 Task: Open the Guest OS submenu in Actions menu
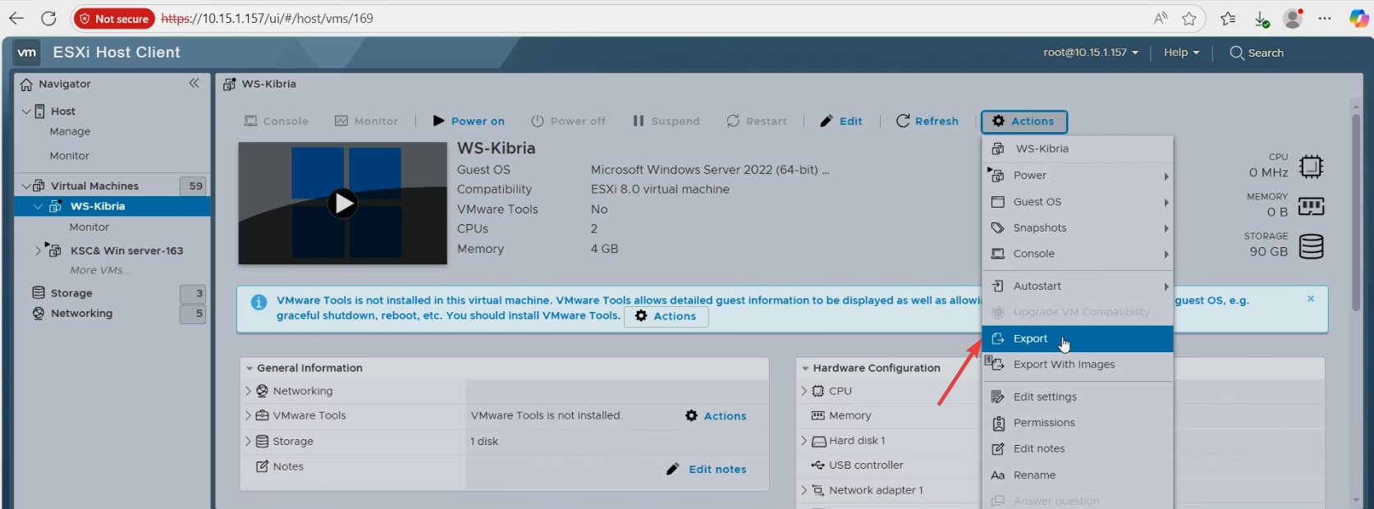pos(1078,202)
